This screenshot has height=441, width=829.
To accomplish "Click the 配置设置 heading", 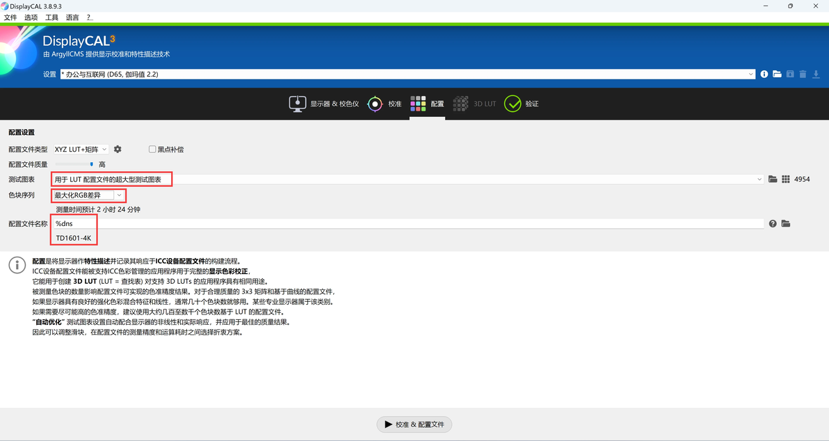I will (x=21, y=132).
